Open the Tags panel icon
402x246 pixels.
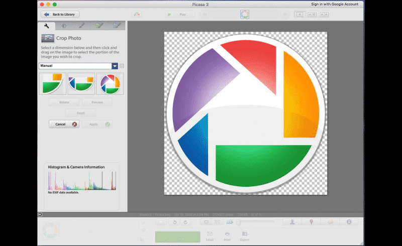[330, 222]
